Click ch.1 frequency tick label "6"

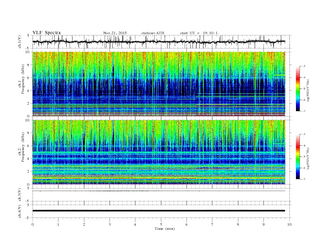click(x=29, y=78)
